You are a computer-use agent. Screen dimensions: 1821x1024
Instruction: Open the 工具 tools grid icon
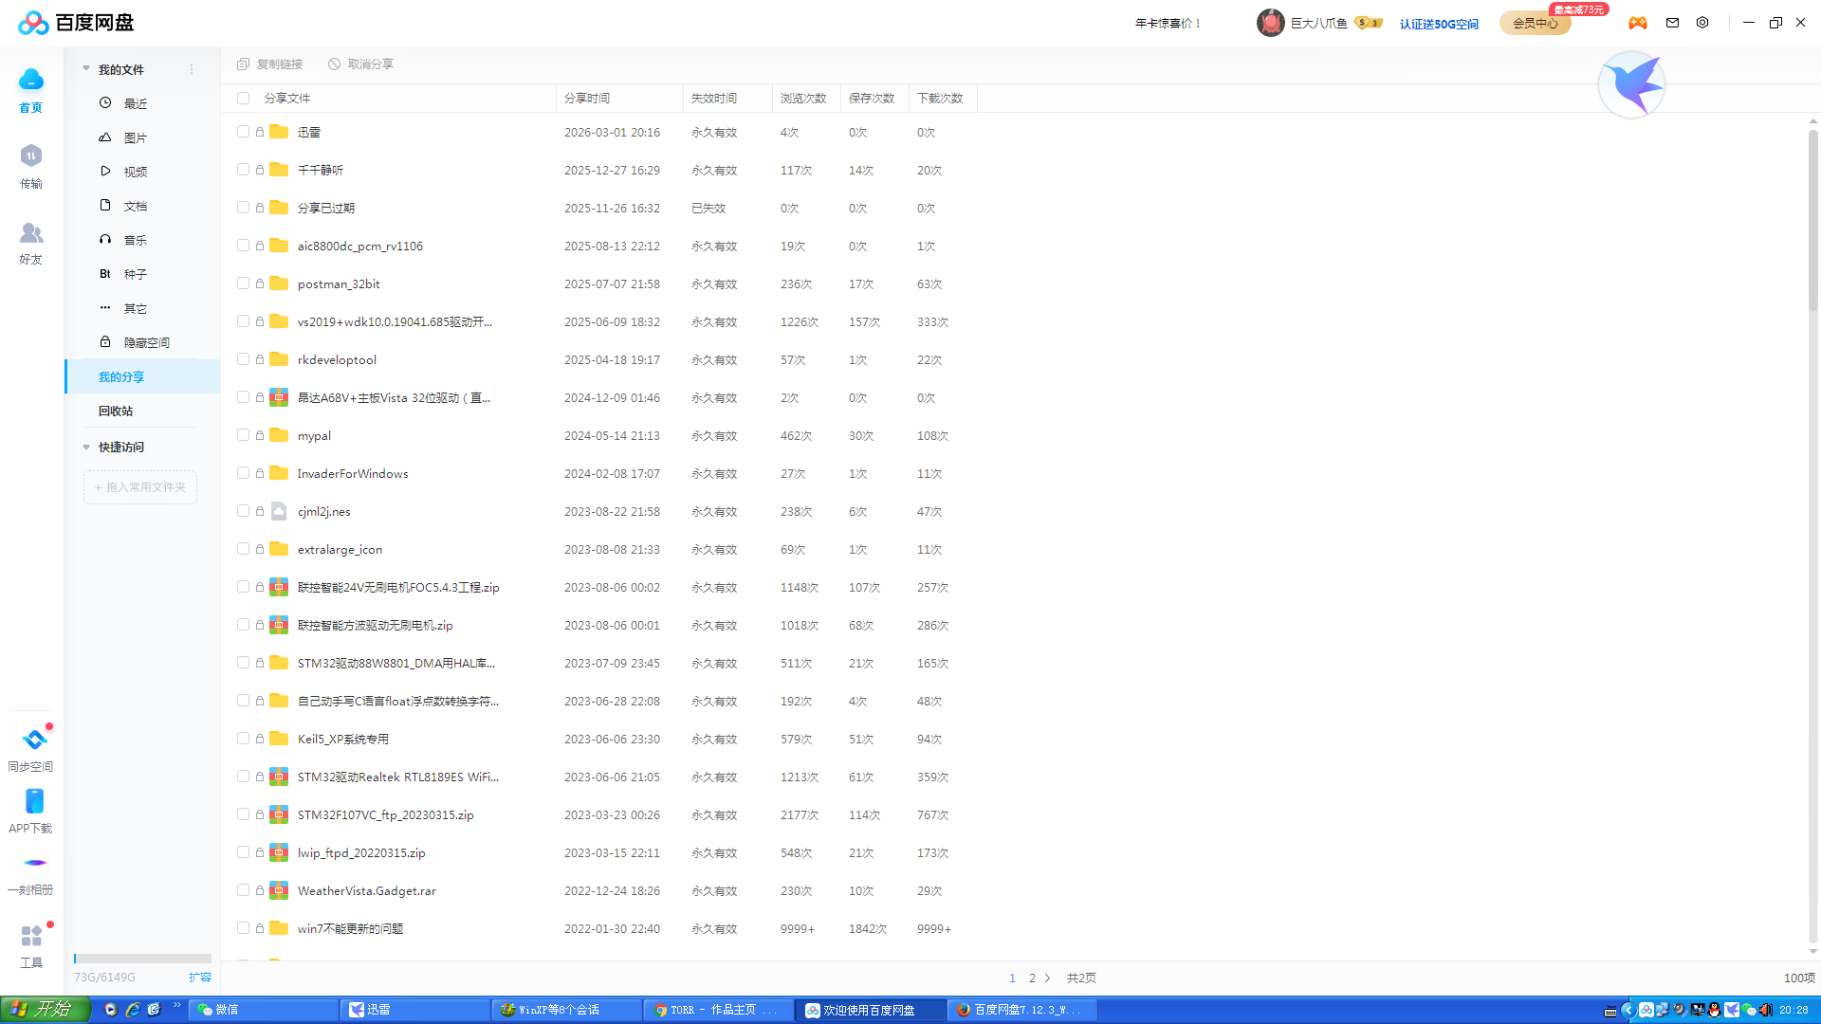tap(31, 937)
